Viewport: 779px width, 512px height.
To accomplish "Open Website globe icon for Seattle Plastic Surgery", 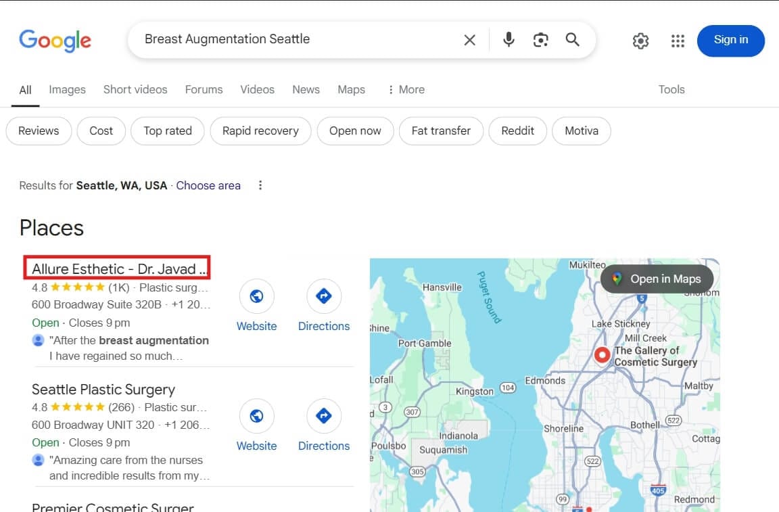I will click(256, 415).
